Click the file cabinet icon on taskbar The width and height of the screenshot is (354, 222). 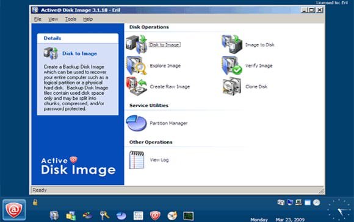[54, 216]
